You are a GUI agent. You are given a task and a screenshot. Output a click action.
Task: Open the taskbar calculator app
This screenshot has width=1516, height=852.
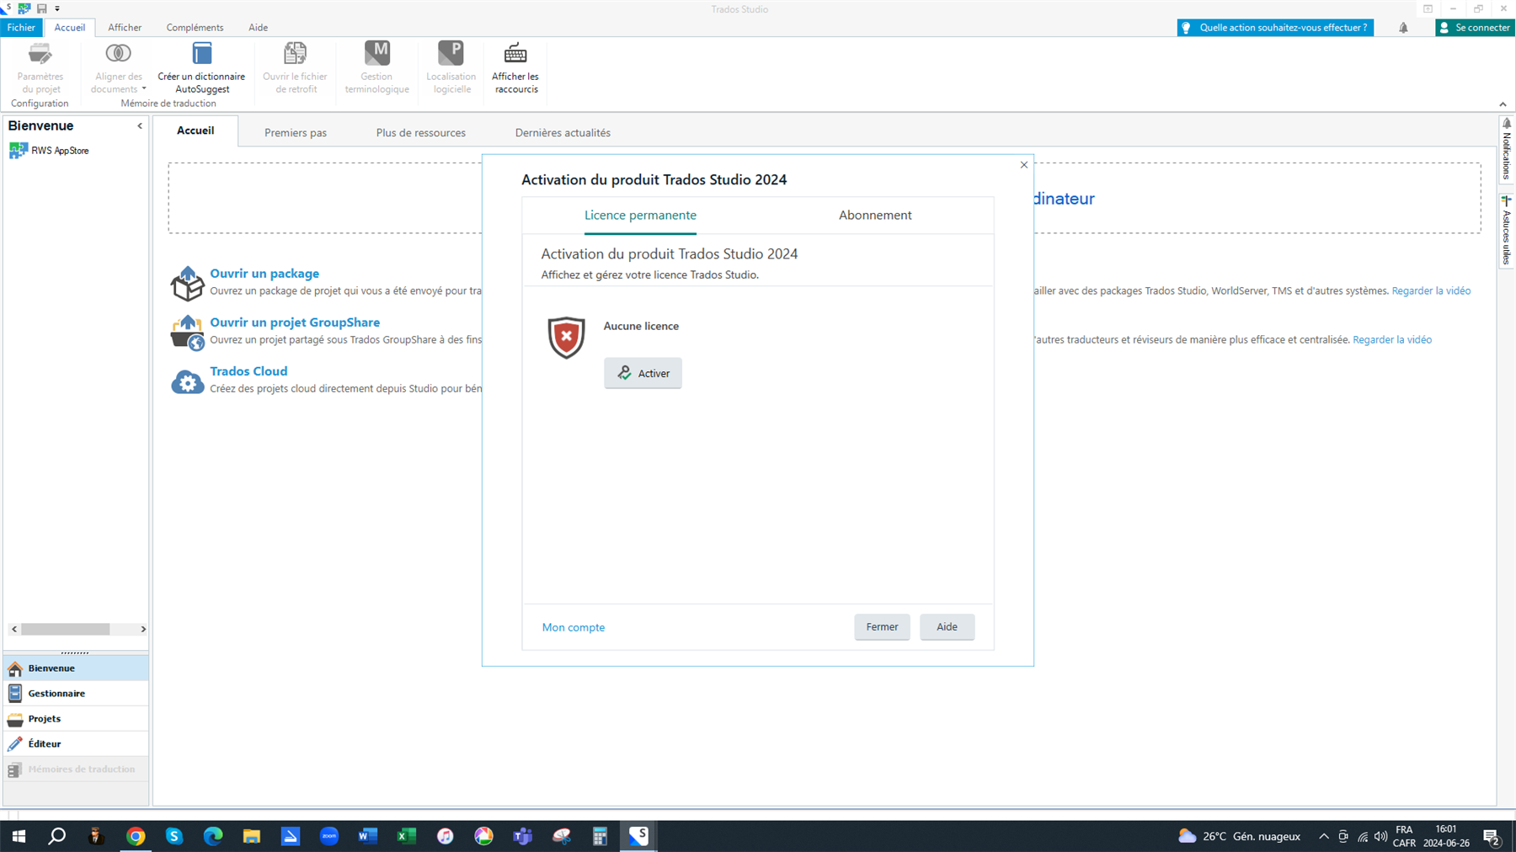600,836
